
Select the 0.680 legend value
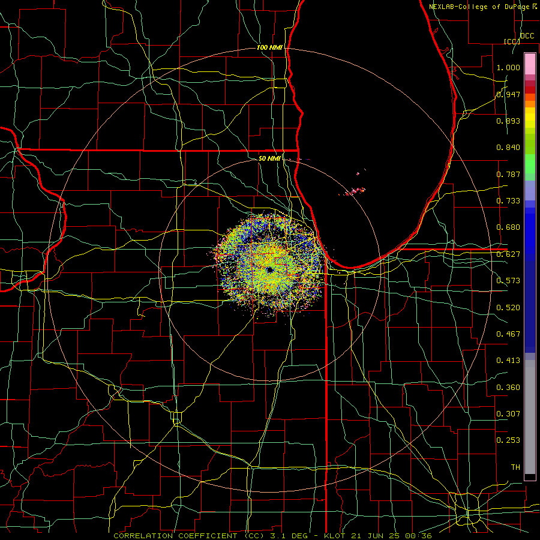click(508, 227)
